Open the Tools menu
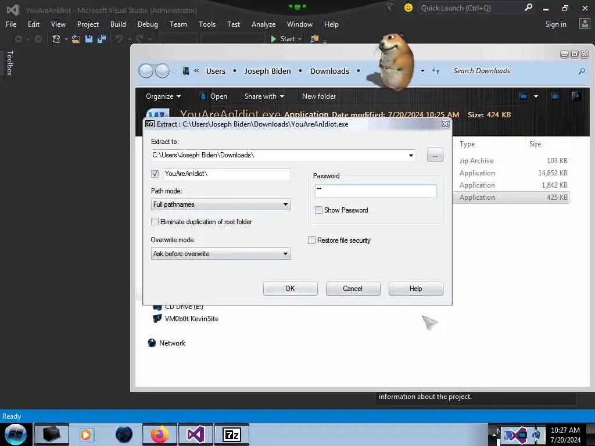This screenshot has width=595, height=446. (x=207, y=24)
